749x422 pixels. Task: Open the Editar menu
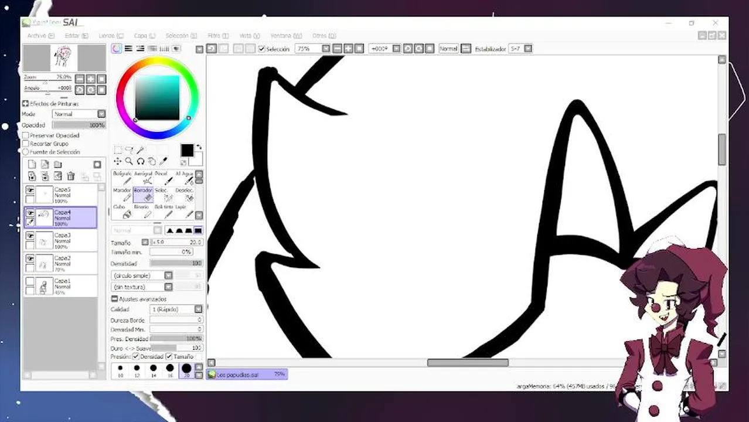76,36
